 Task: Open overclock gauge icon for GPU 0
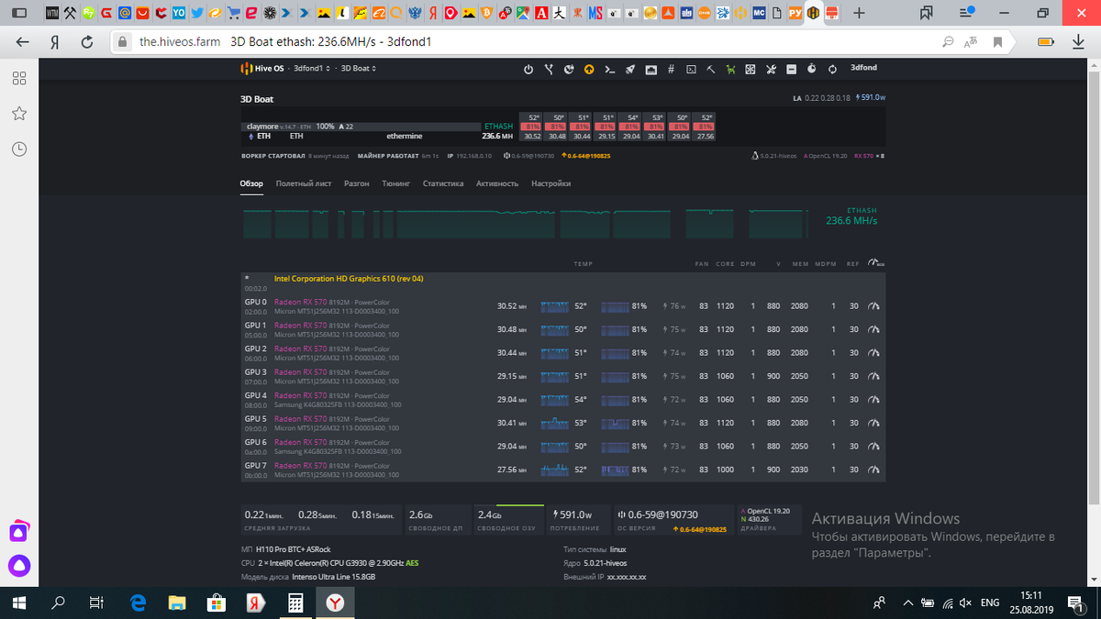874,306
